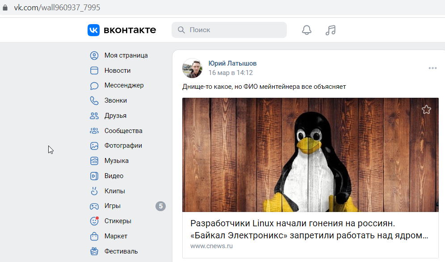The width and height of the screenshot is (445, 262).
Task: Open article headline about Linux developers
Action: point(309,229)
